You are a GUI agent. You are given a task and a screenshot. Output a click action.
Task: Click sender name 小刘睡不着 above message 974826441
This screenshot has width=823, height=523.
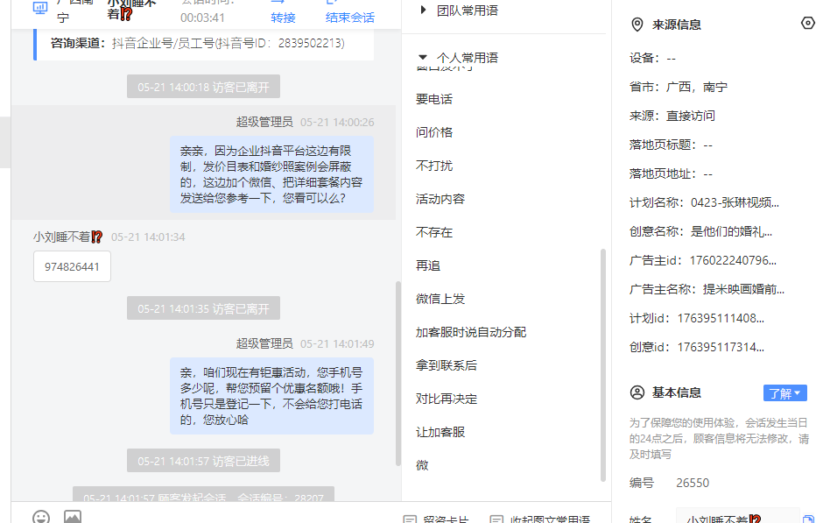coord(67,237)
